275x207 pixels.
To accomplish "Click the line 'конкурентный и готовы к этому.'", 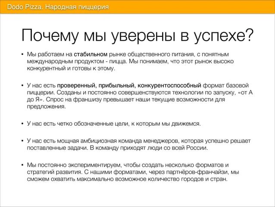I will (71, 68).
